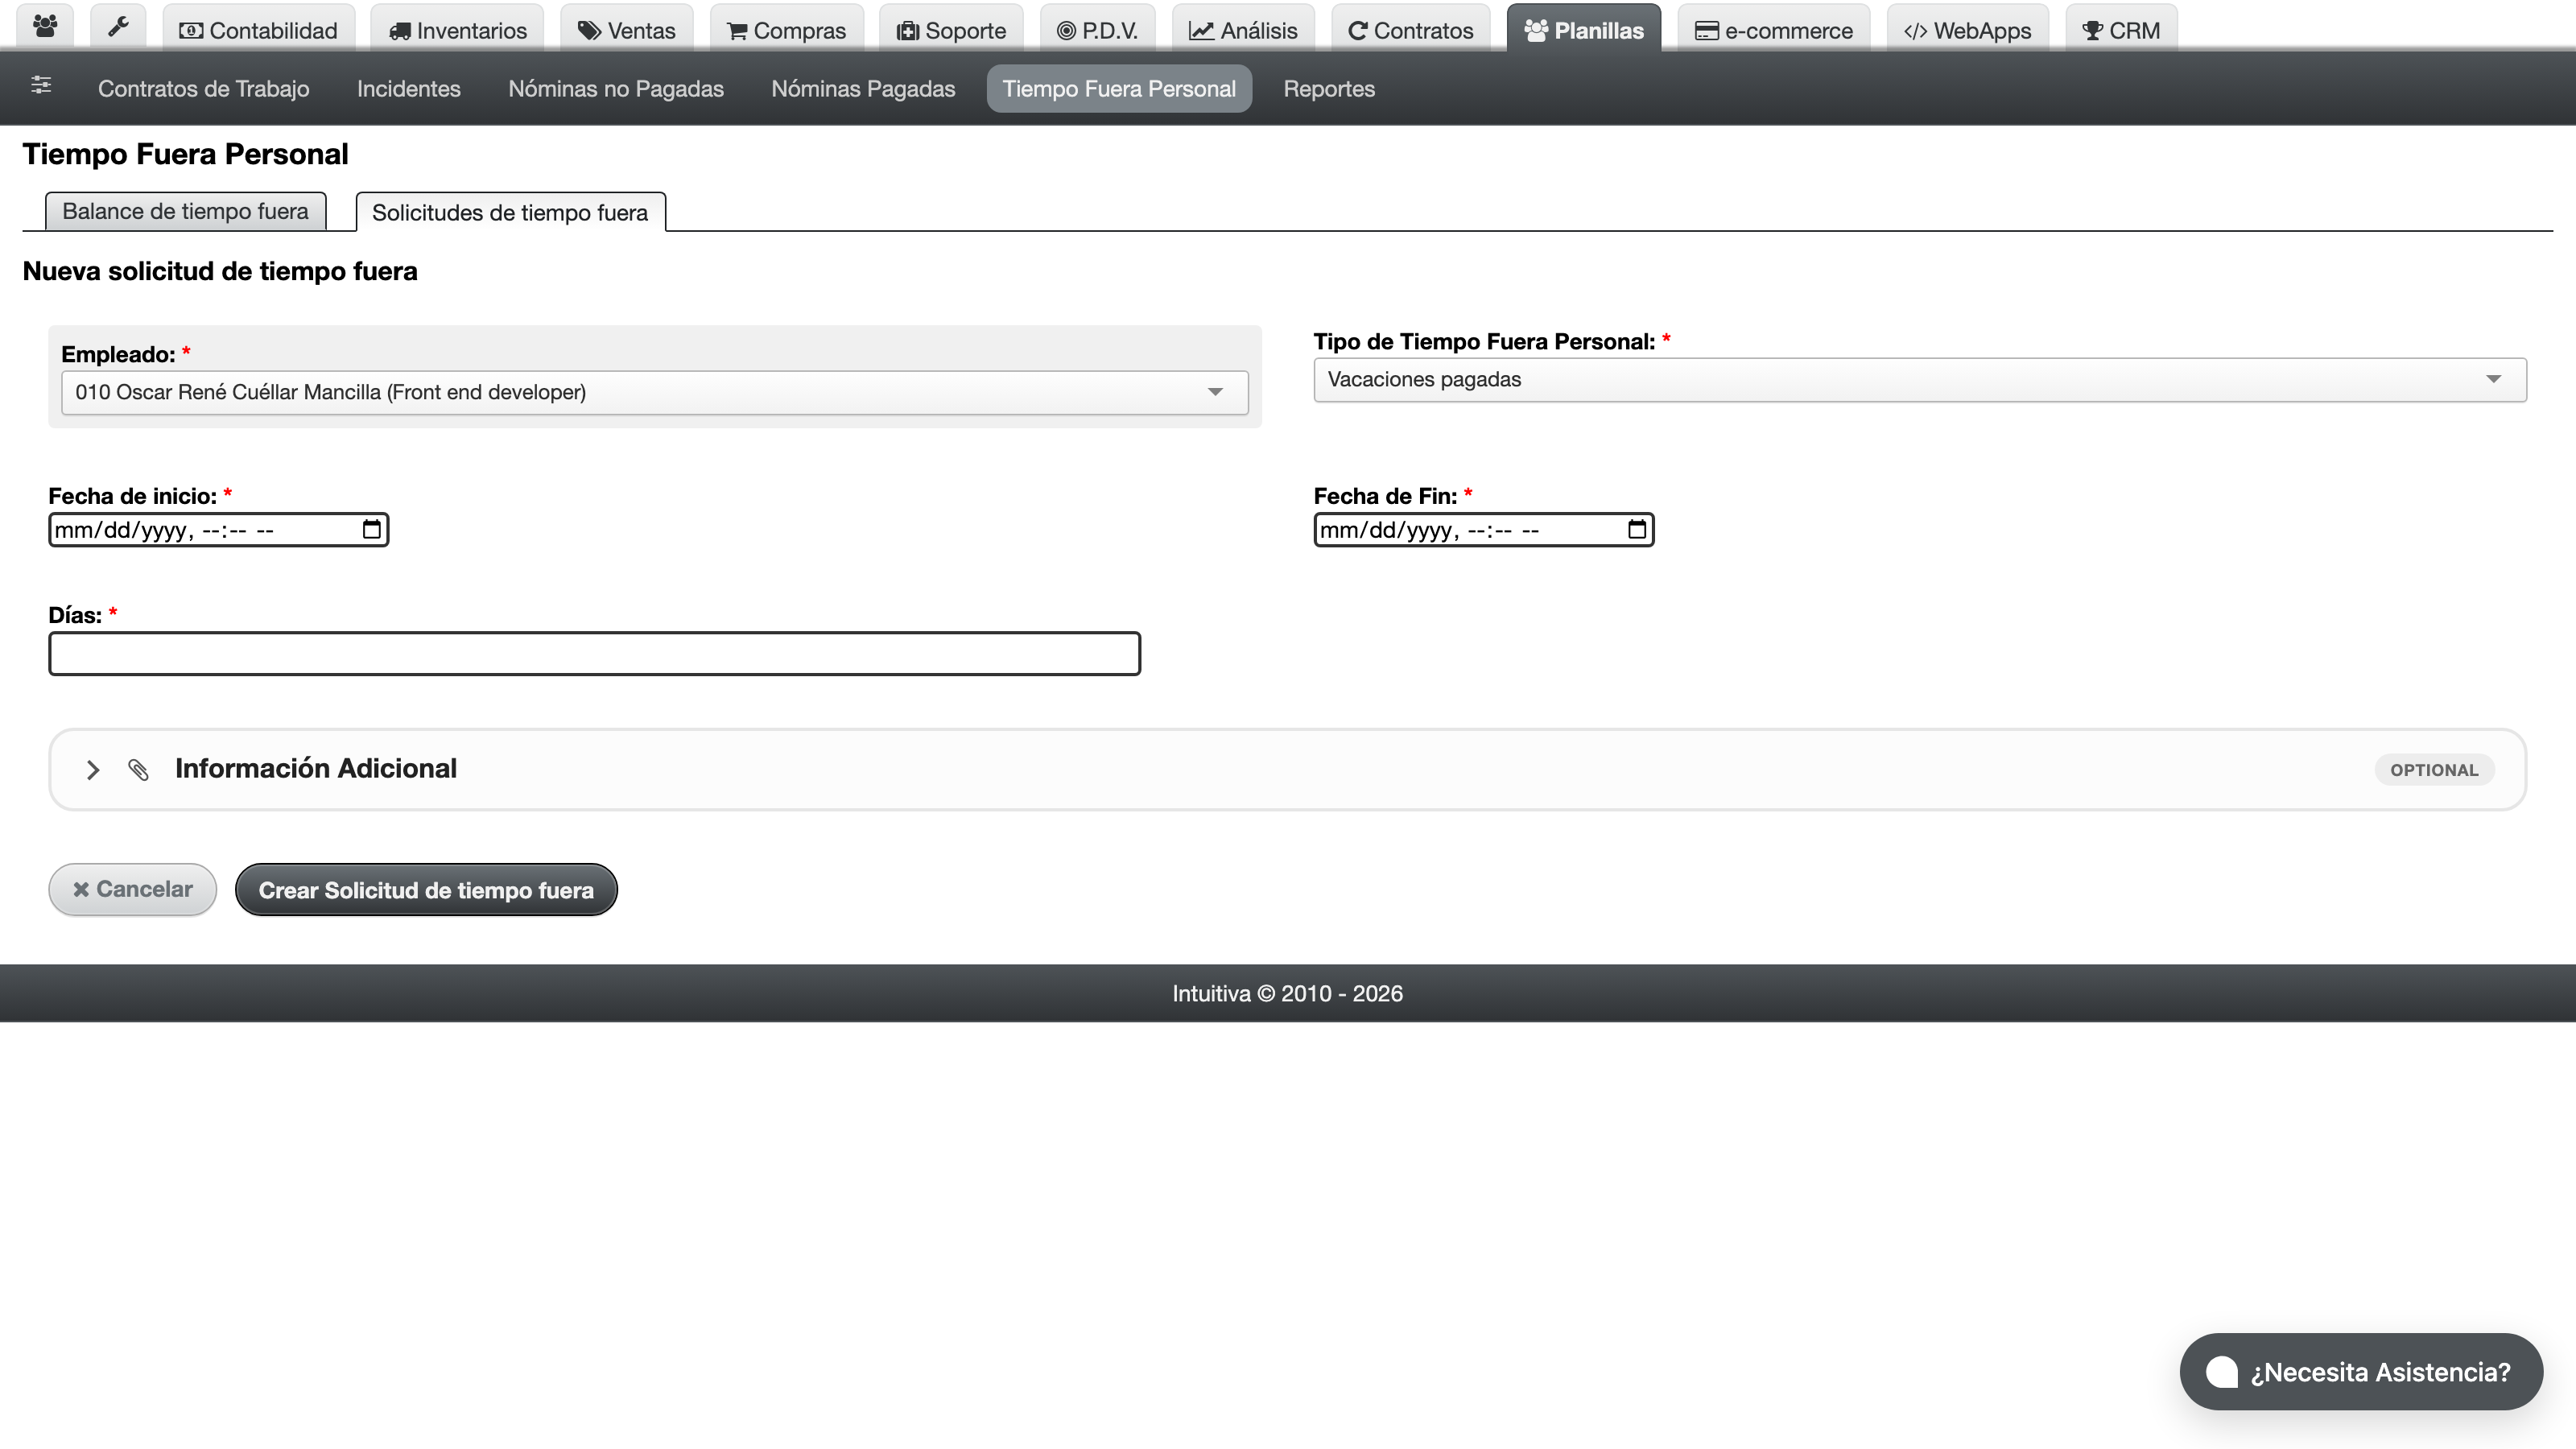Open calendar picker for Fecha de inicio

(x=372, y=529)
